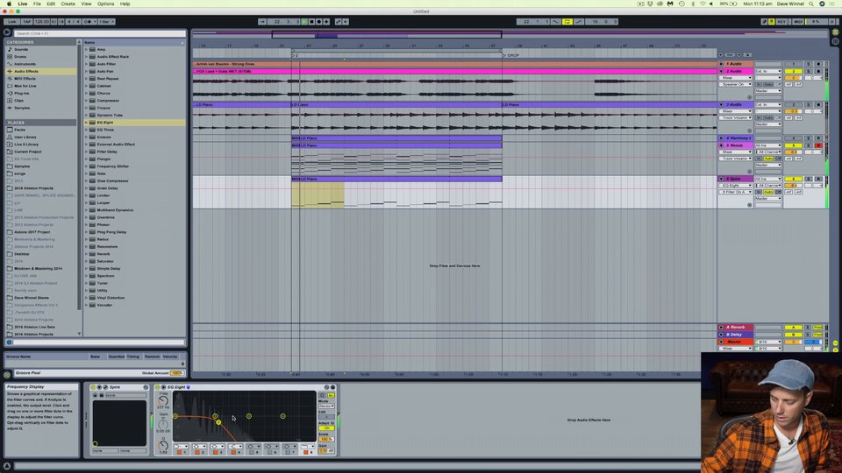Click the transport Play button
842x473 pixels.
pos(304,21)
